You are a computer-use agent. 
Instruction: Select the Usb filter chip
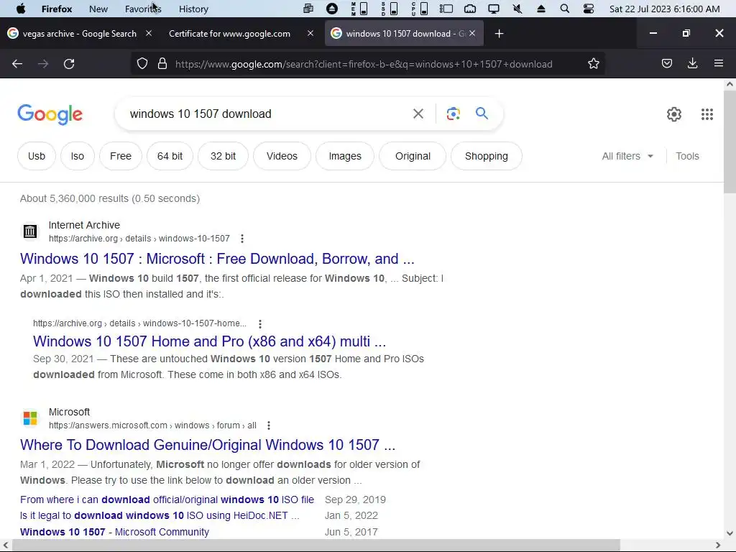tap(37, 156)
